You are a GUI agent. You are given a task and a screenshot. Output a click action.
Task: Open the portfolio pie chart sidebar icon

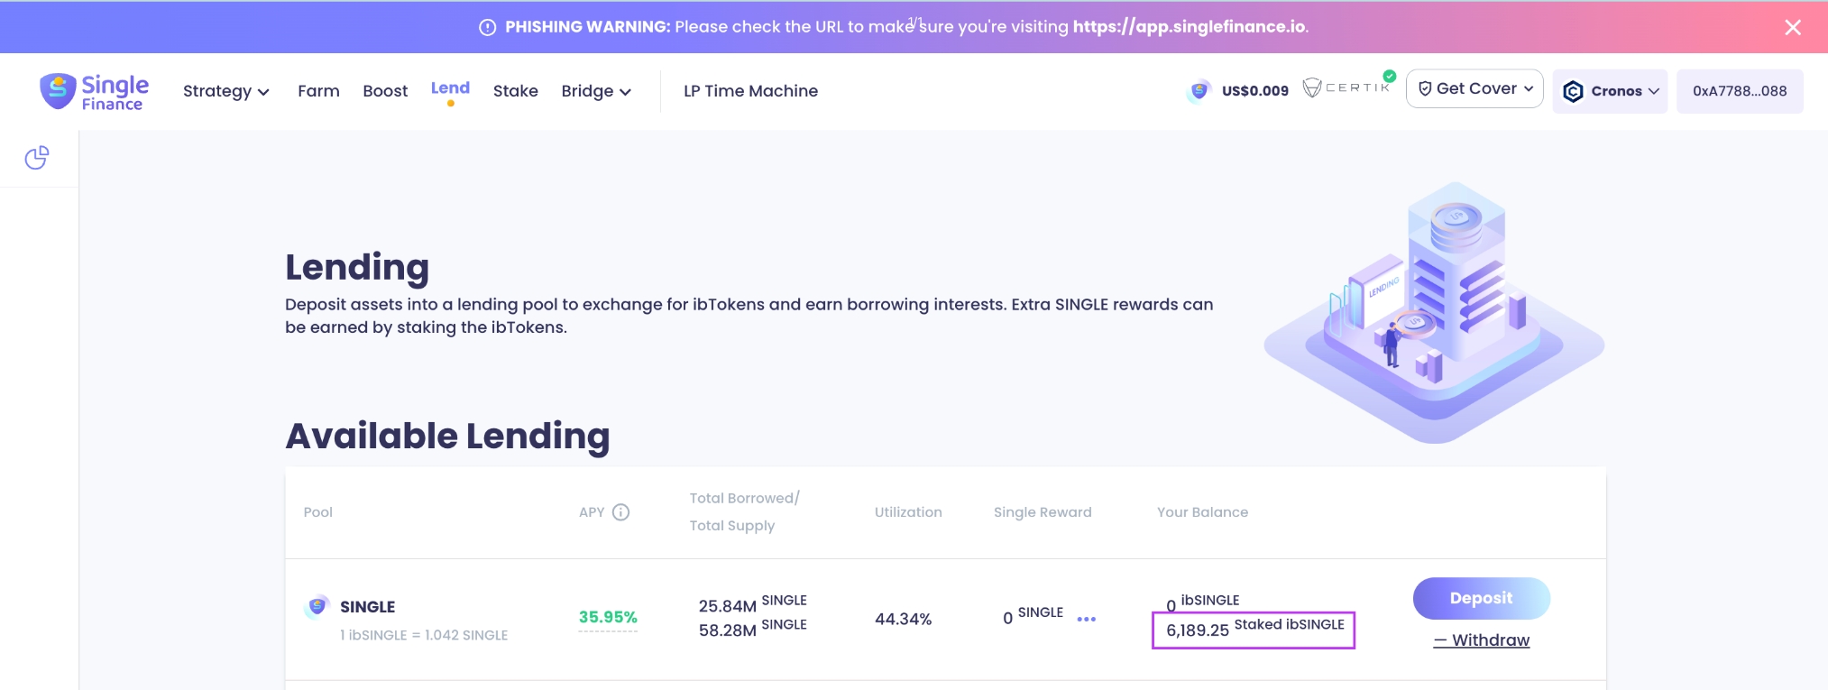point(37,158)
